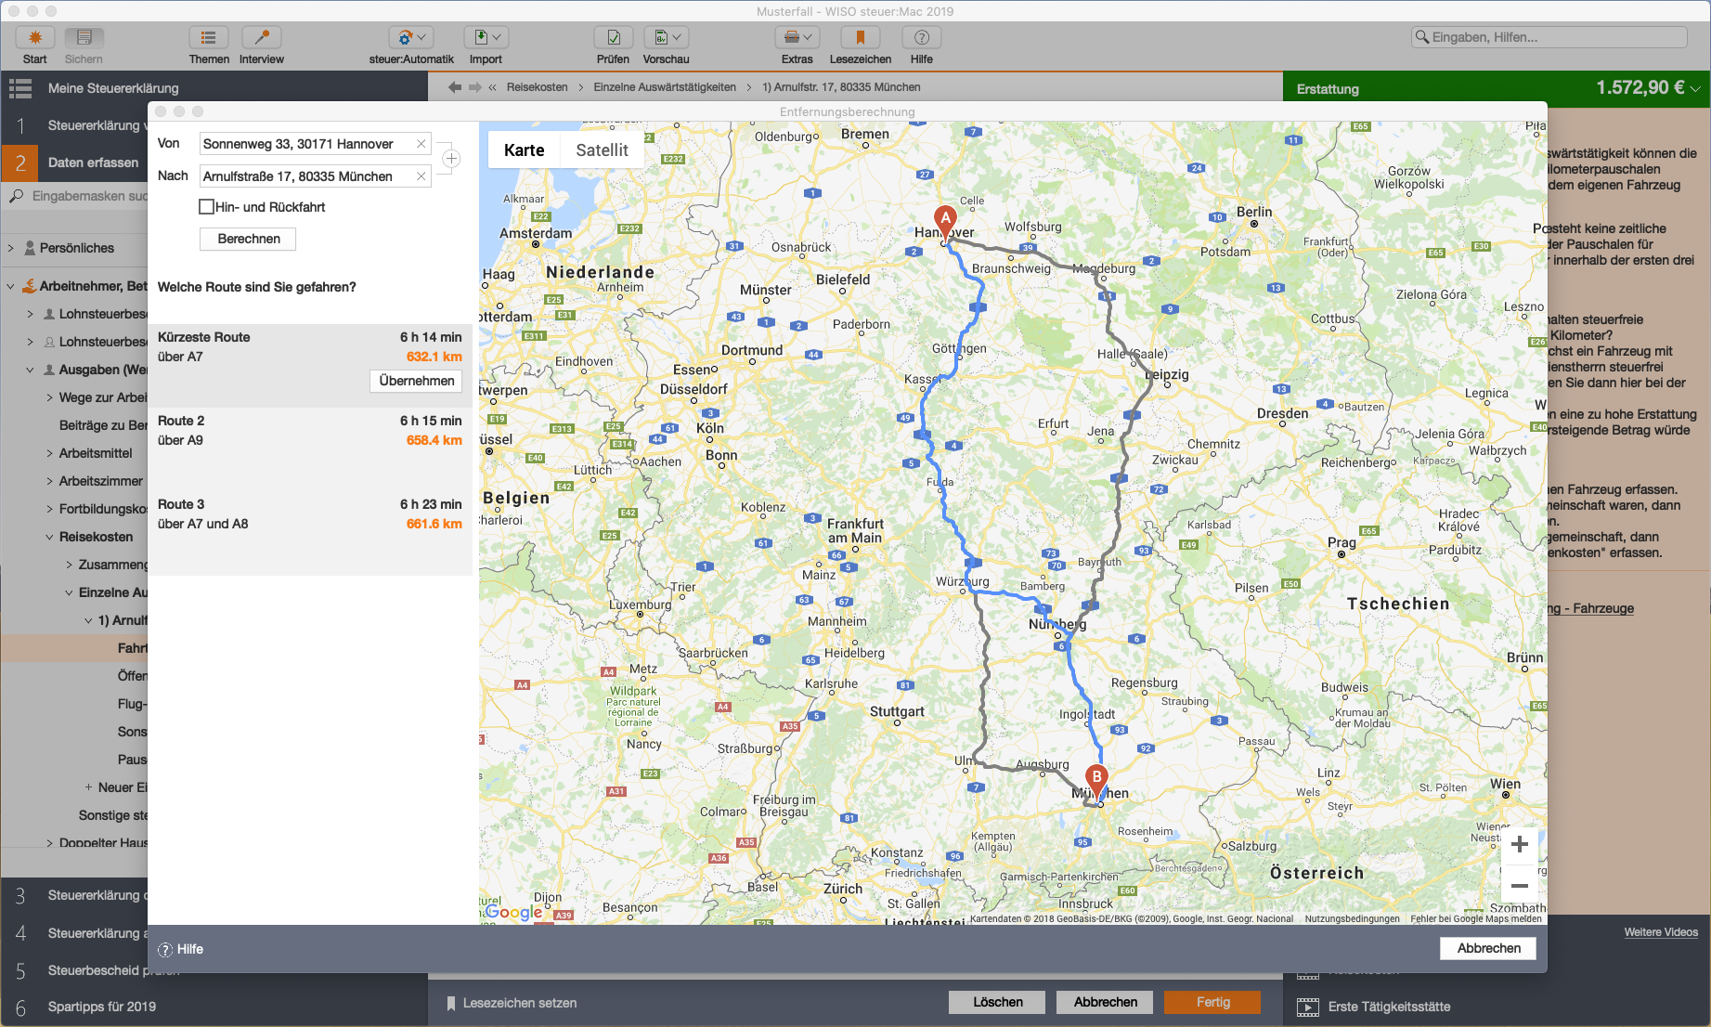
Task: Open steuer:Automatik toolbar icon
Action: 411,37
